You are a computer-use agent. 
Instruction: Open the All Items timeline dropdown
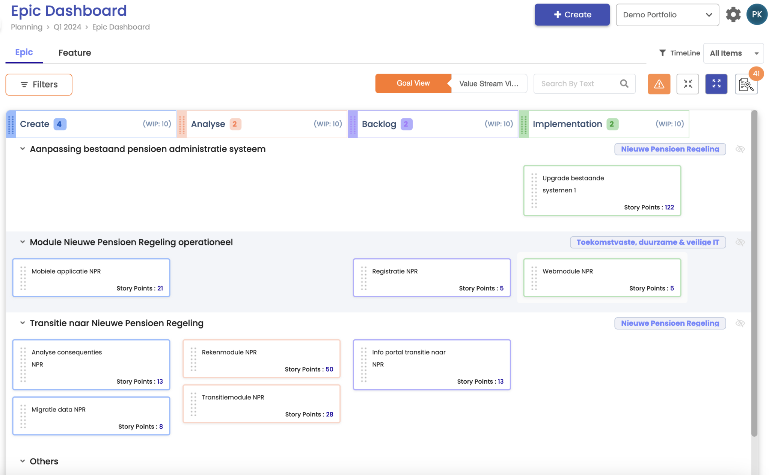pos(733,53)
